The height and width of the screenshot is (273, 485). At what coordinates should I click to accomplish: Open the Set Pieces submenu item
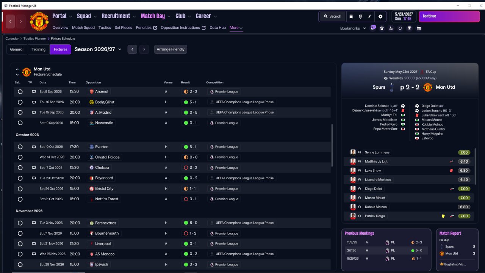click(124, 28)
